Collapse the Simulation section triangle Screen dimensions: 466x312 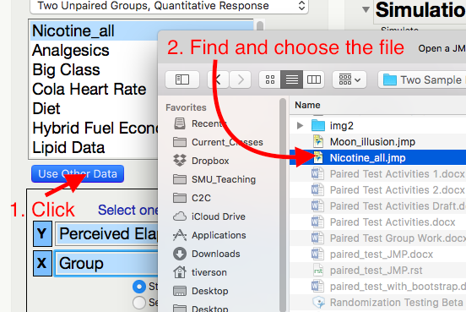pyautogui.click(x=366, y=10)
